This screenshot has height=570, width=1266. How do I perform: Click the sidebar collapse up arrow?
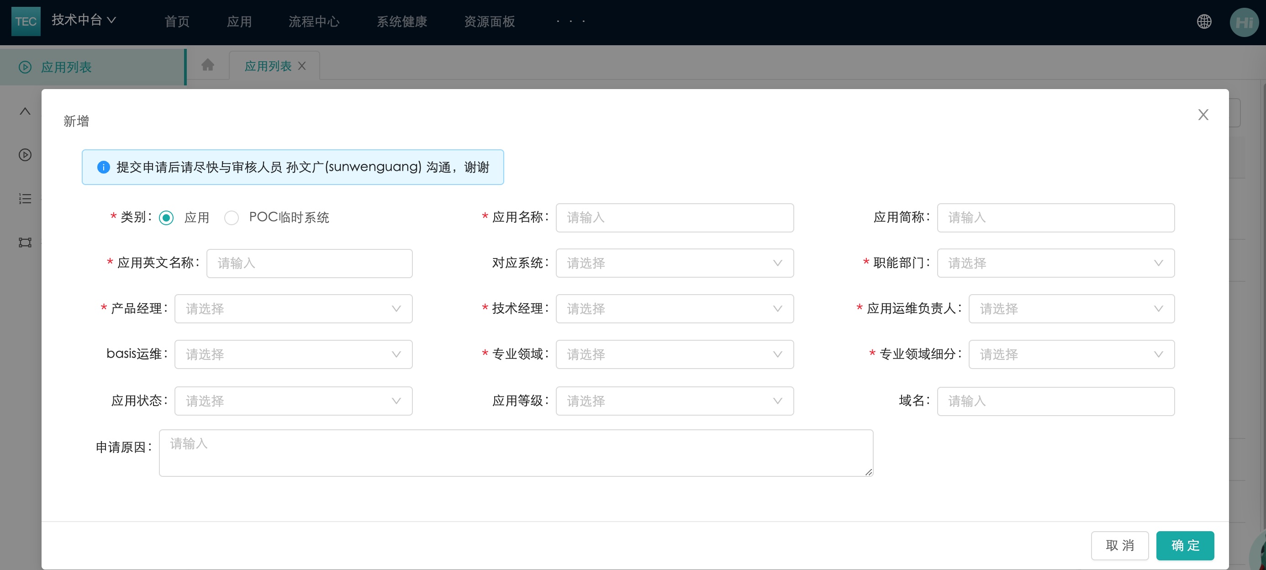25,111
